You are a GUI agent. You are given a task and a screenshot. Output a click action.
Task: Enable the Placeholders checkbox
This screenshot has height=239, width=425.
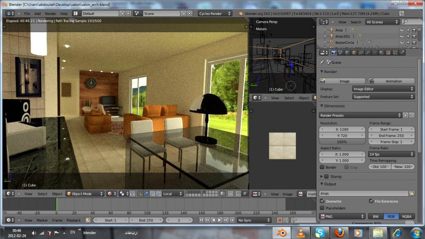point(322,208)
